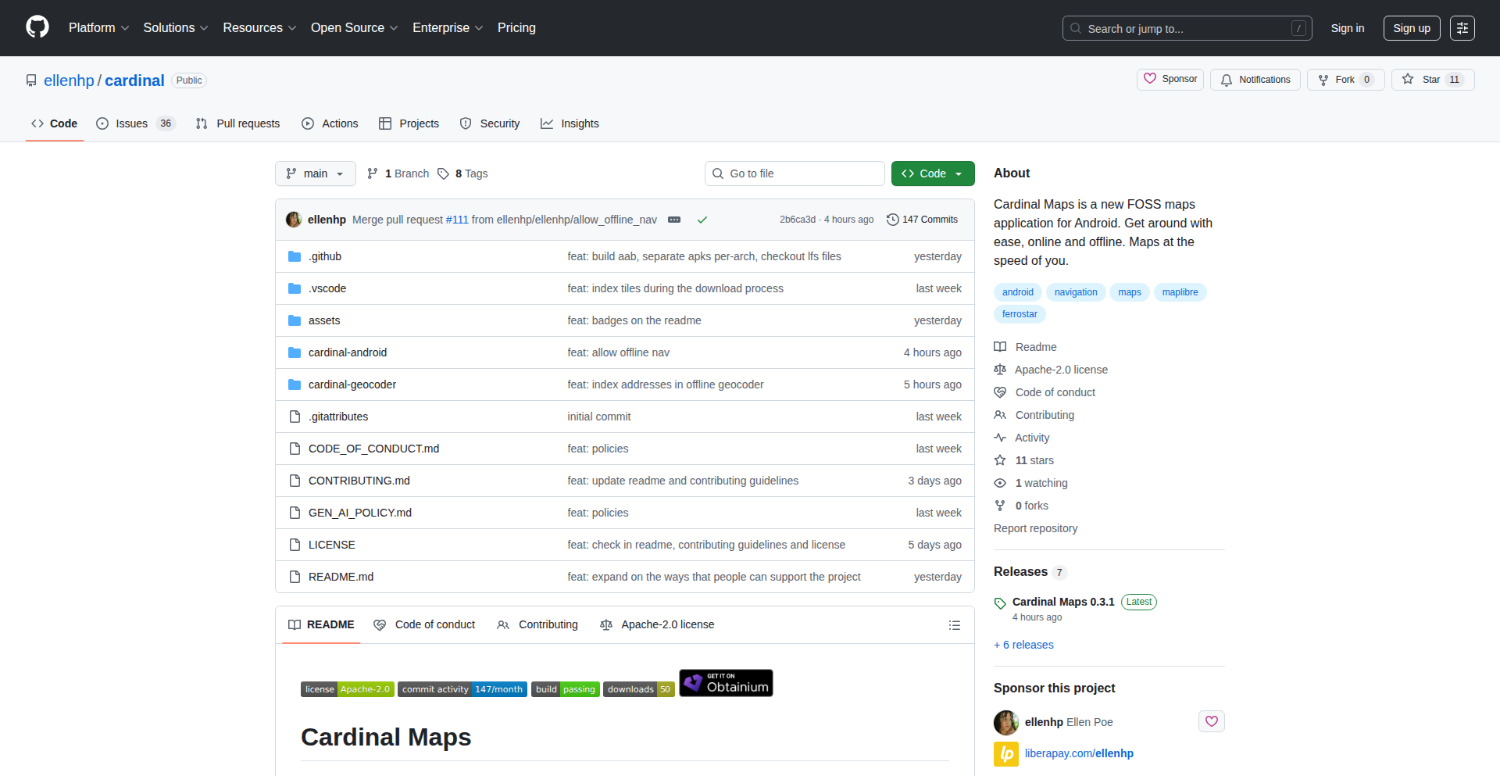1500x776 pixels.
Task: Select the Apache-2.0 license README tab
Action: coord(657,624)
